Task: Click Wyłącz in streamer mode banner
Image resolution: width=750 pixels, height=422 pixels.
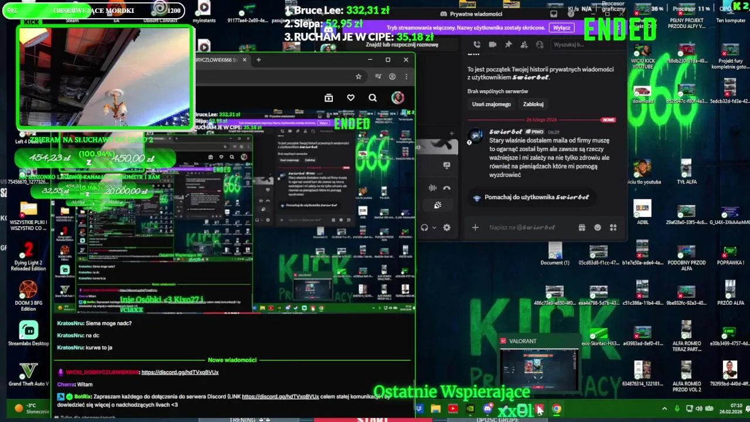Action: (x=561, y=28)
